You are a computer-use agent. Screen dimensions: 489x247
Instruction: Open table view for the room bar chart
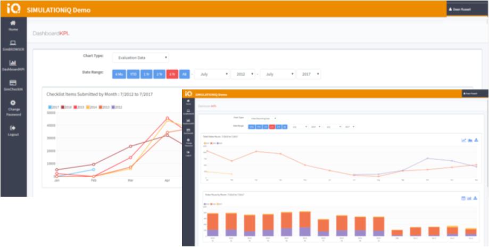pyautogui.click(x=463, y=199)
